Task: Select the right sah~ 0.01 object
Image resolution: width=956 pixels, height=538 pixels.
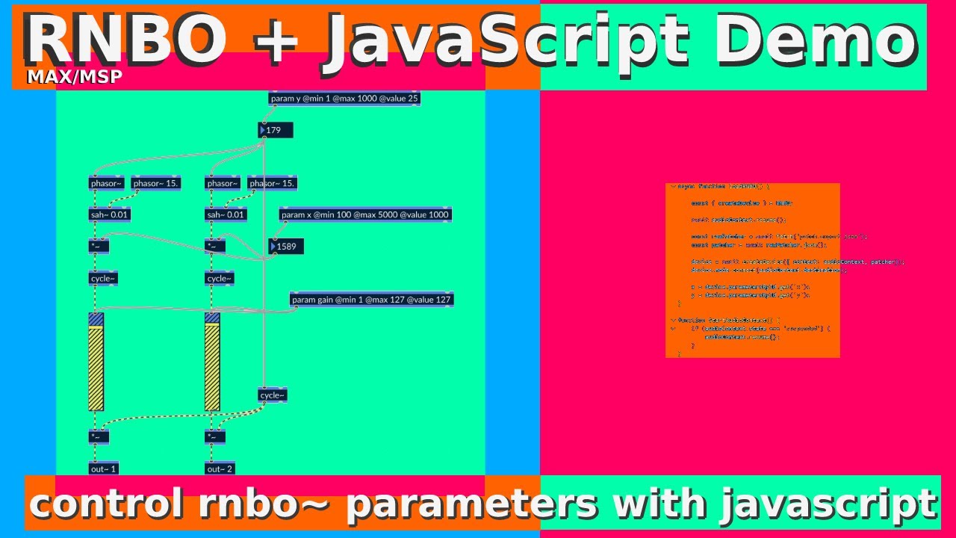Action: click(226, 214)
